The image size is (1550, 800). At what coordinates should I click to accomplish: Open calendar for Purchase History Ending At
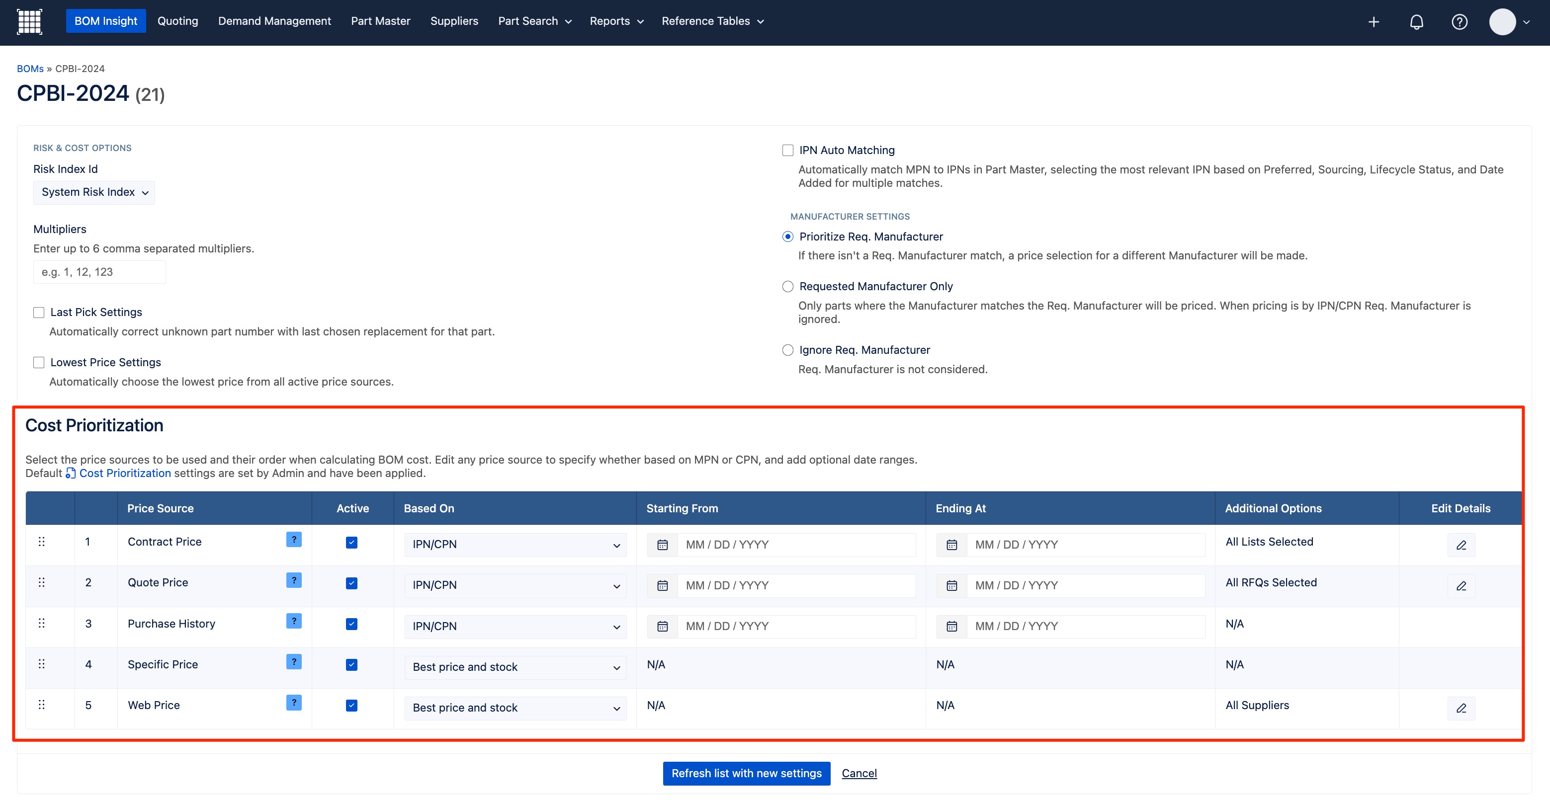(952, 627)
